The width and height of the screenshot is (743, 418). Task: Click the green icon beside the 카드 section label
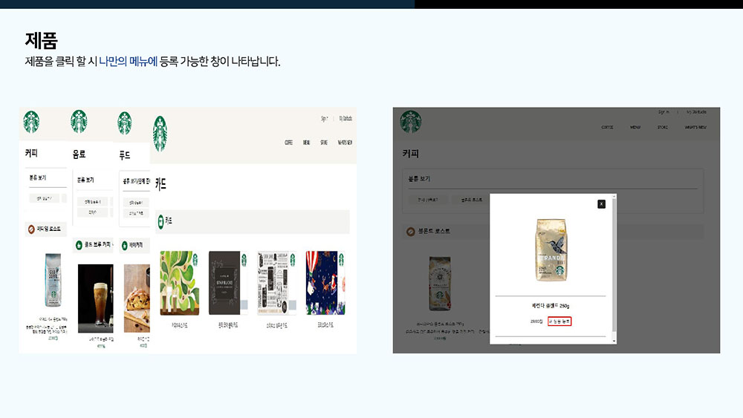[160, 221]
